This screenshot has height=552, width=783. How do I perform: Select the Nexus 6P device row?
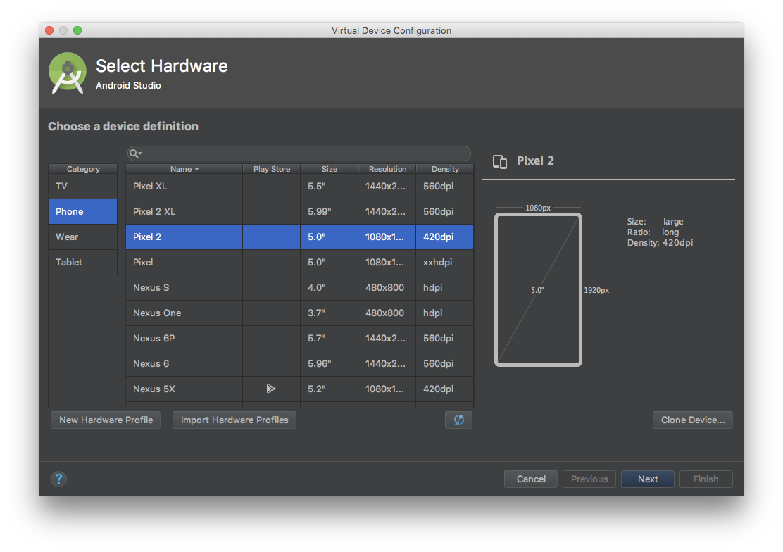point(300,338)
